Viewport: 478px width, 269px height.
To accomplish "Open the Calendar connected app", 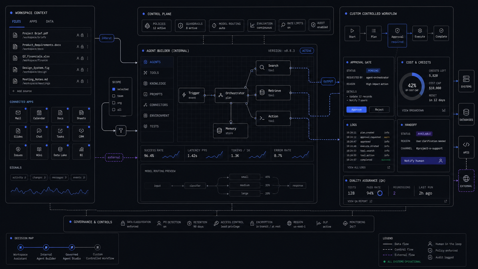I will coord(39,115).
